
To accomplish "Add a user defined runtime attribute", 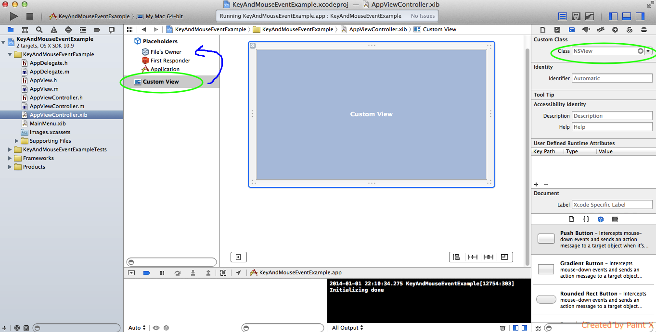I will [536, 184].
